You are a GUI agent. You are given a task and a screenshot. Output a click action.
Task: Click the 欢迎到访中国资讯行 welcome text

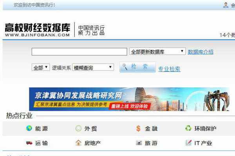[x=34, y=5]
